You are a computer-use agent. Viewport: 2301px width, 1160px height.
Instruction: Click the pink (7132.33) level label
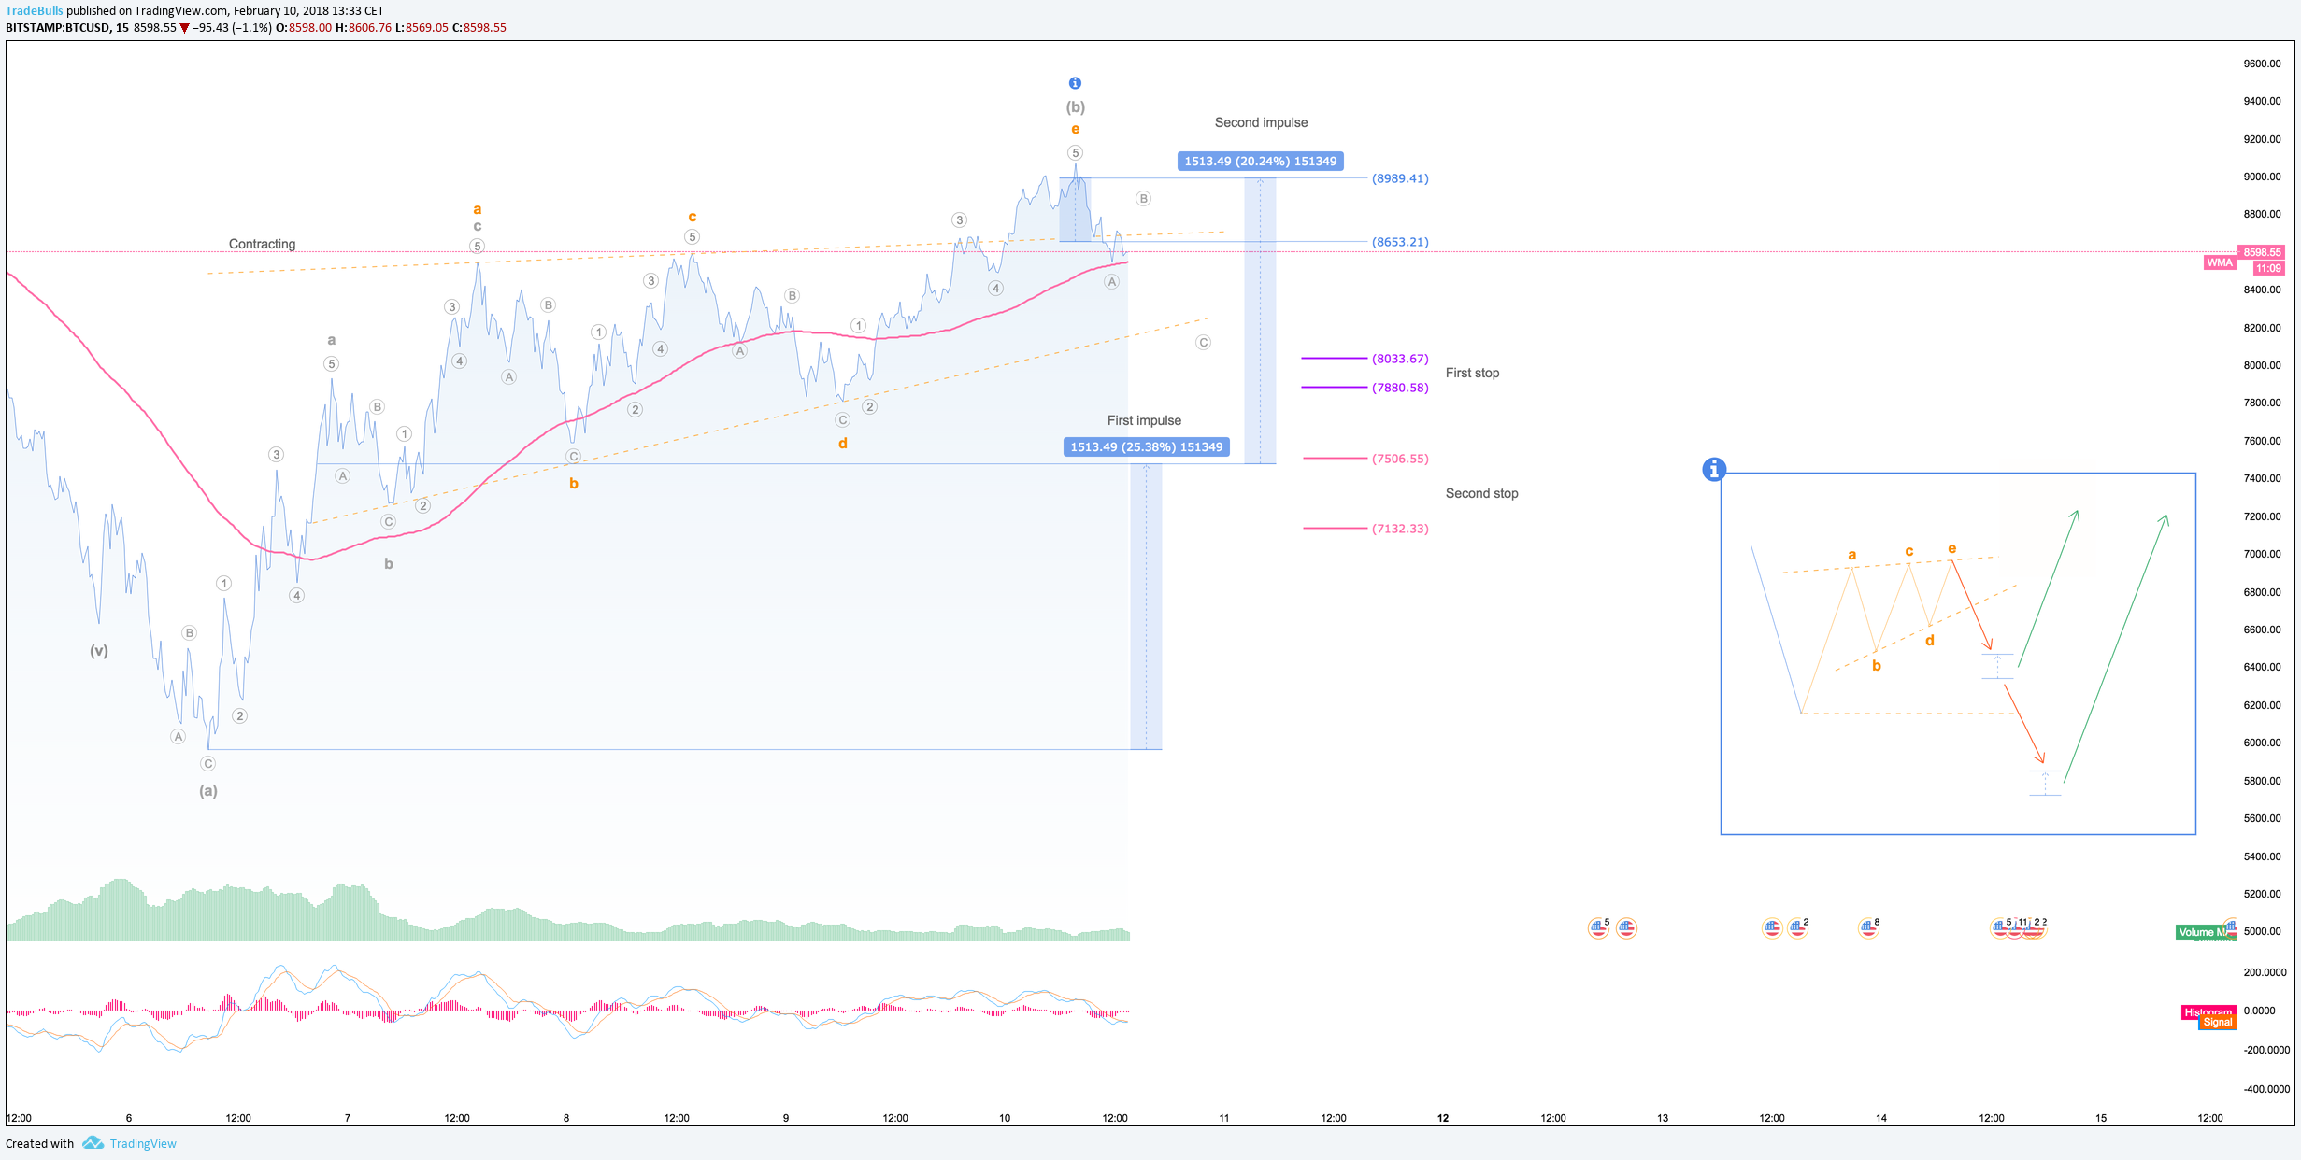(x=1400, y=529)
